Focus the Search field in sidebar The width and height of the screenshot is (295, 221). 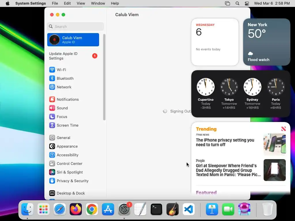click(75, 26)
